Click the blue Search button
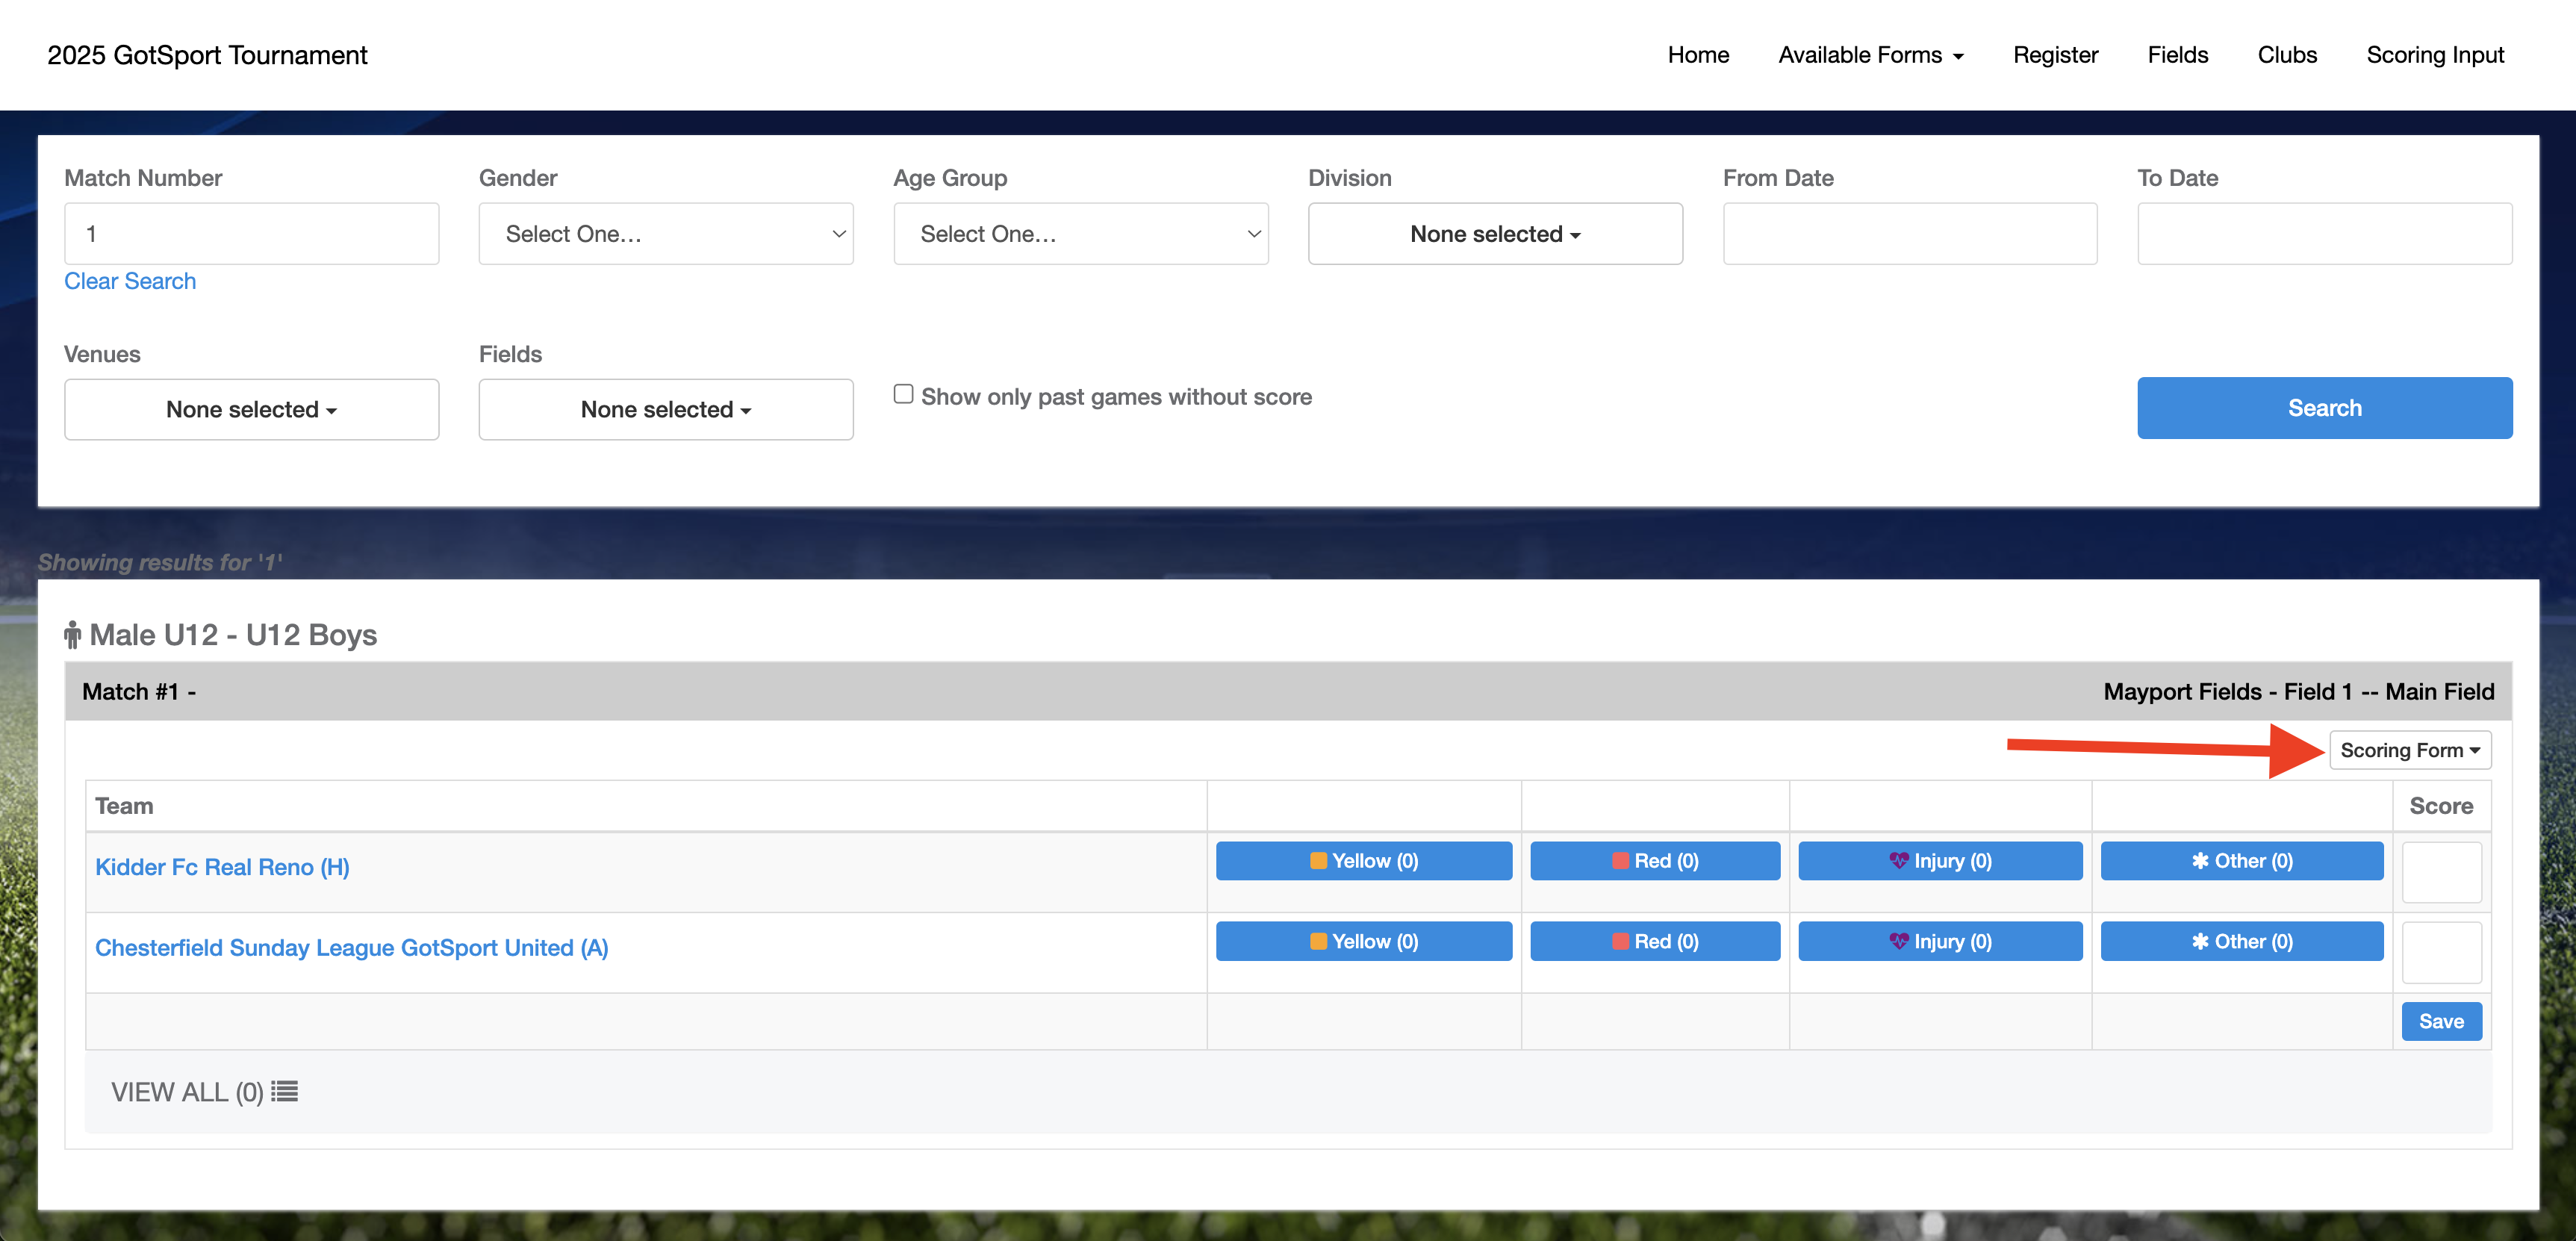Viewport: 2576px width, 1241px height. click(2325, 408)
